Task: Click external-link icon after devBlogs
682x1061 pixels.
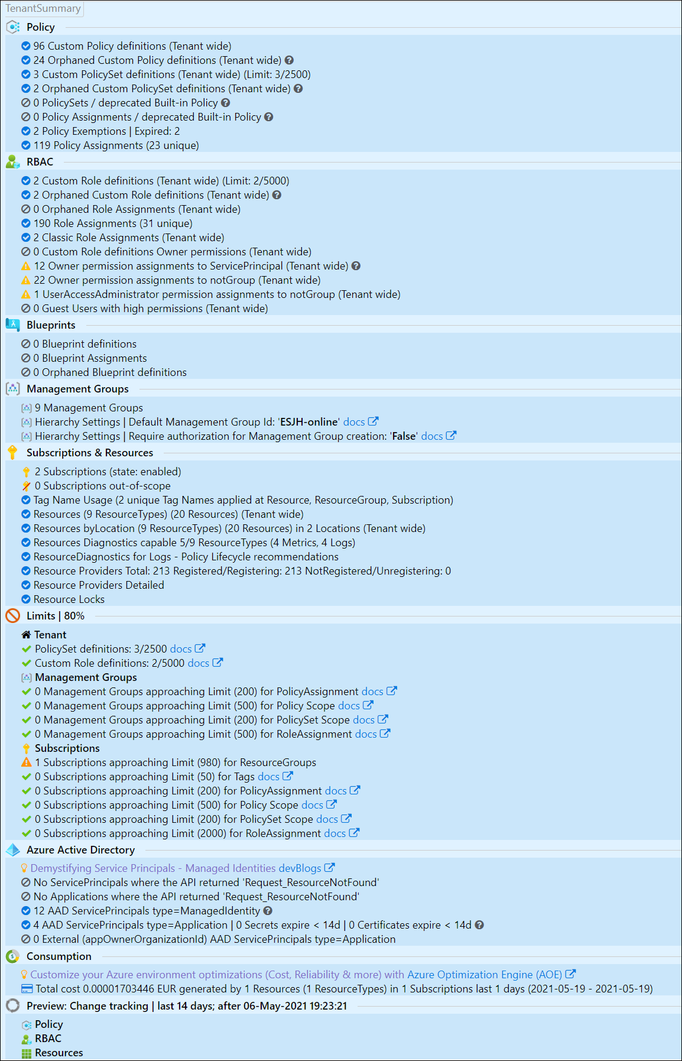Action: coord(330,868)
